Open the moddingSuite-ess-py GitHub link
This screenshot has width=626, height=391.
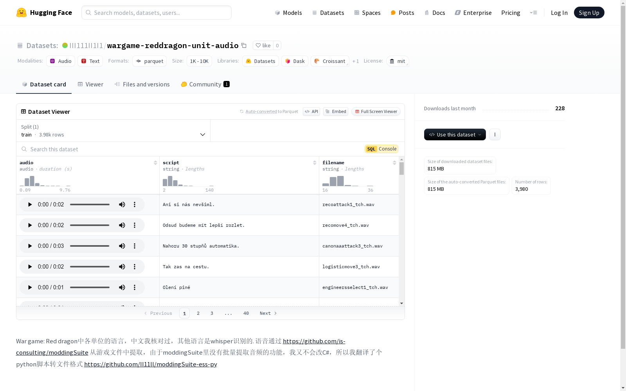click(x=151, y=364)
